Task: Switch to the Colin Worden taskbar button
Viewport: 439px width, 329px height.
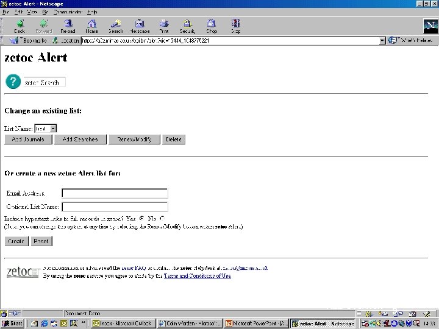Action: 190,324
